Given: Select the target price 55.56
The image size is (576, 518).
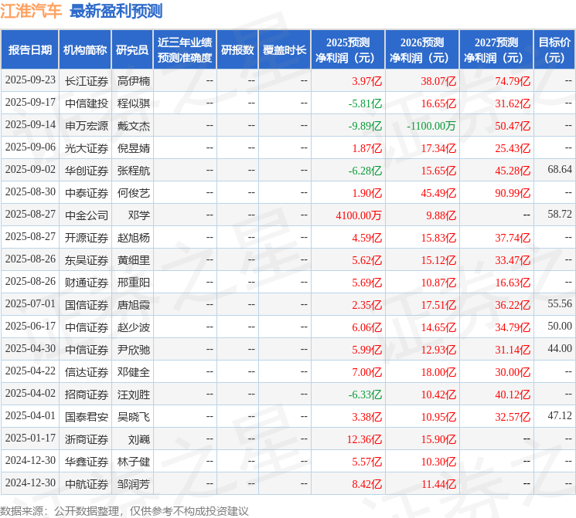Looking at the screenshot, I should (560, 303).
